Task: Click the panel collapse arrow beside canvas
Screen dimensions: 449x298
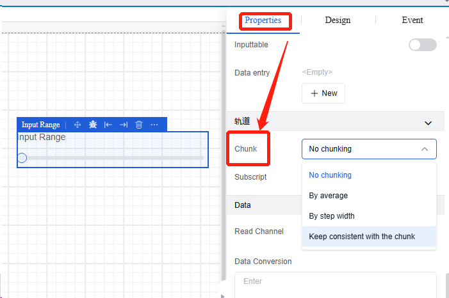Action: pos(223,295)
